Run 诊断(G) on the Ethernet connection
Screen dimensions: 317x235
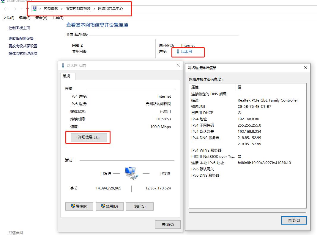tap(139, 206)
